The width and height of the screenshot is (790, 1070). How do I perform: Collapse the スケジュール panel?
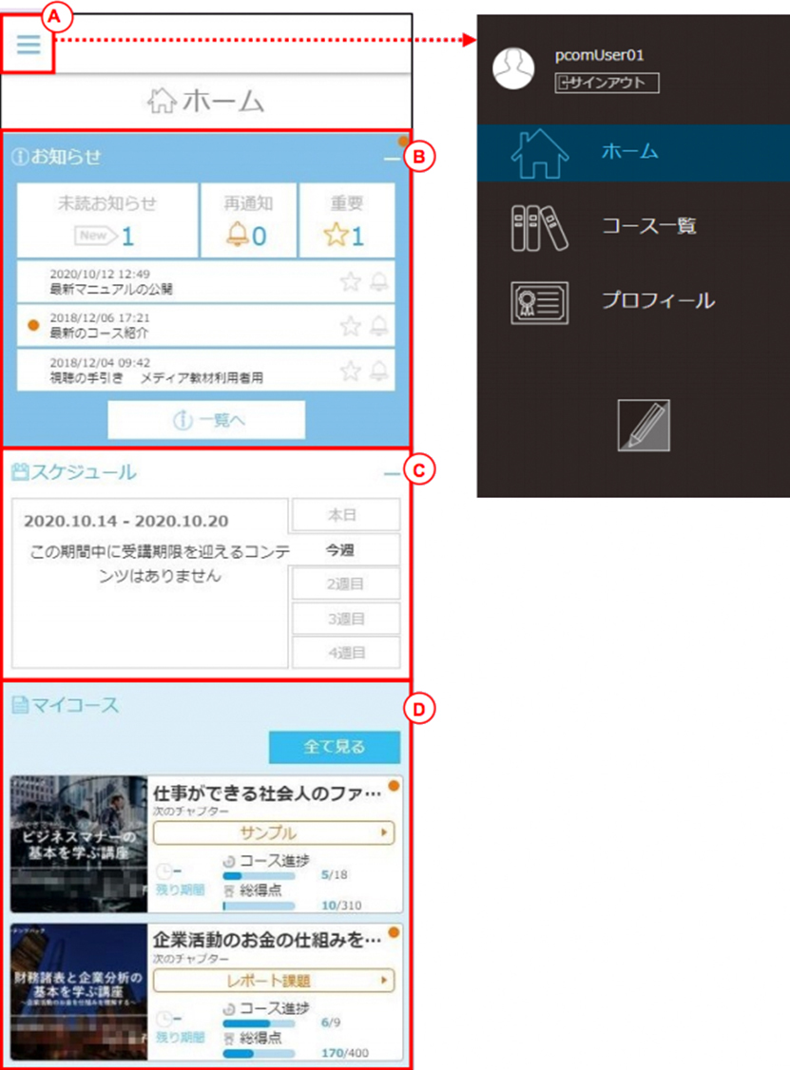click(x=392, y=473)
